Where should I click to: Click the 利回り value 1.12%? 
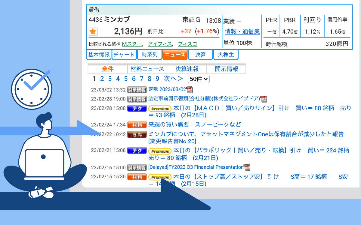coord(313,31)
